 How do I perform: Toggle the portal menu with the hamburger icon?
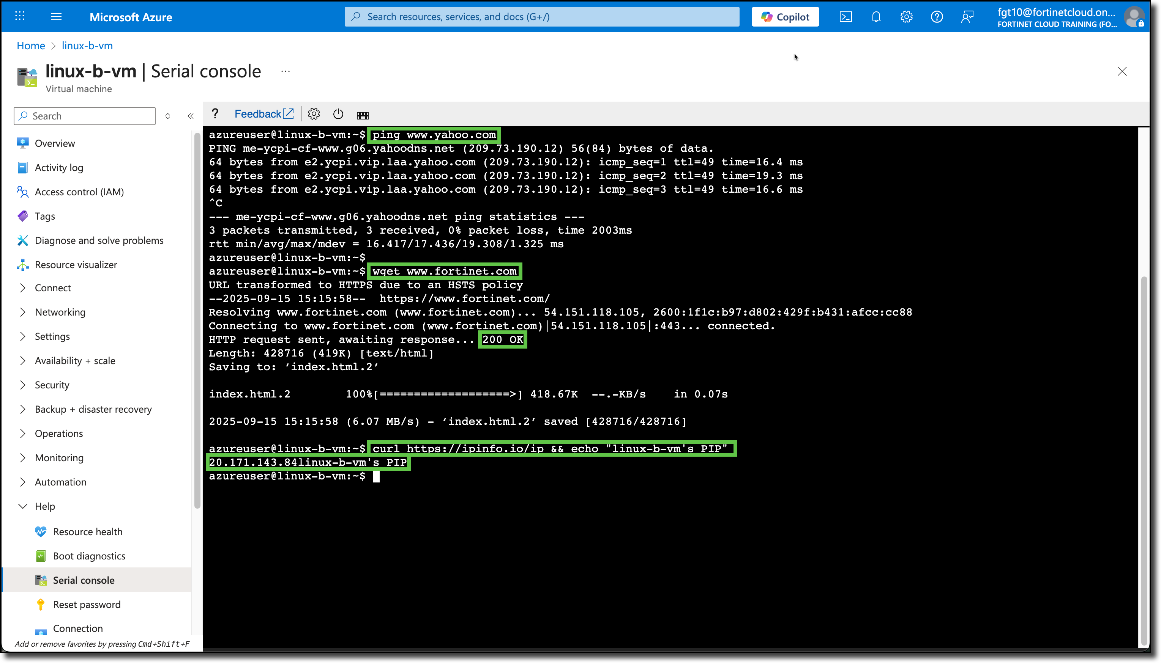click(x=57, y=16)
